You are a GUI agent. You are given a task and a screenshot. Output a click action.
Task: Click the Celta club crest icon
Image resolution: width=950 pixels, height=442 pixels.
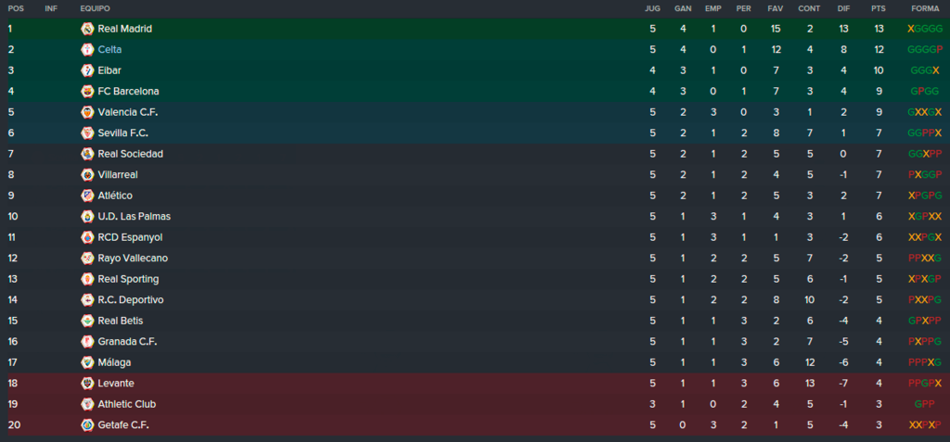[x=87, y=50]
